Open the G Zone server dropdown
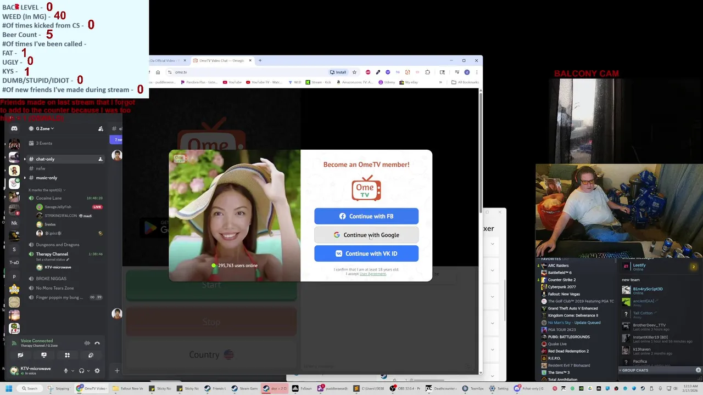Screen dimensions: 703x395 (x=42, y=128)
